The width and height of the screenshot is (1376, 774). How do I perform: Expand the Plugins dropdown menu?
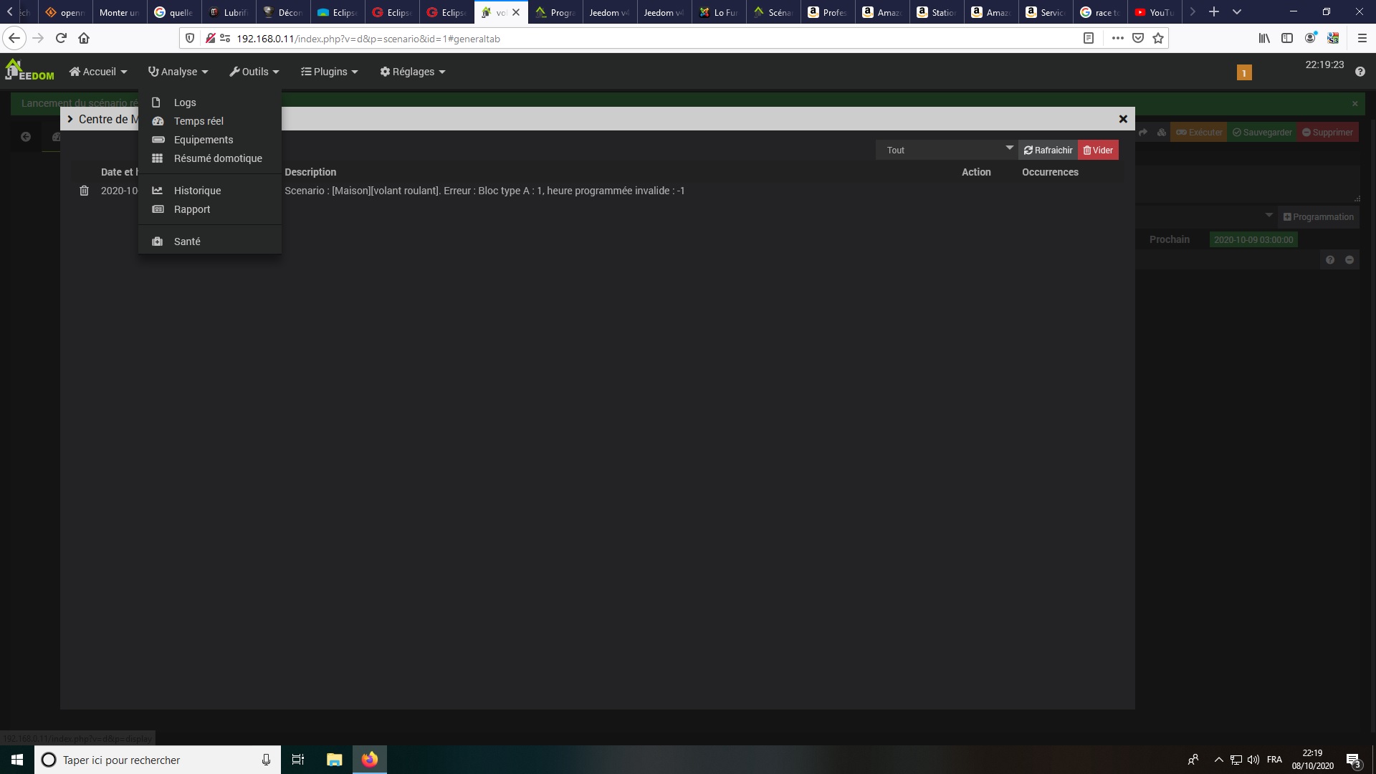point(330,72)
